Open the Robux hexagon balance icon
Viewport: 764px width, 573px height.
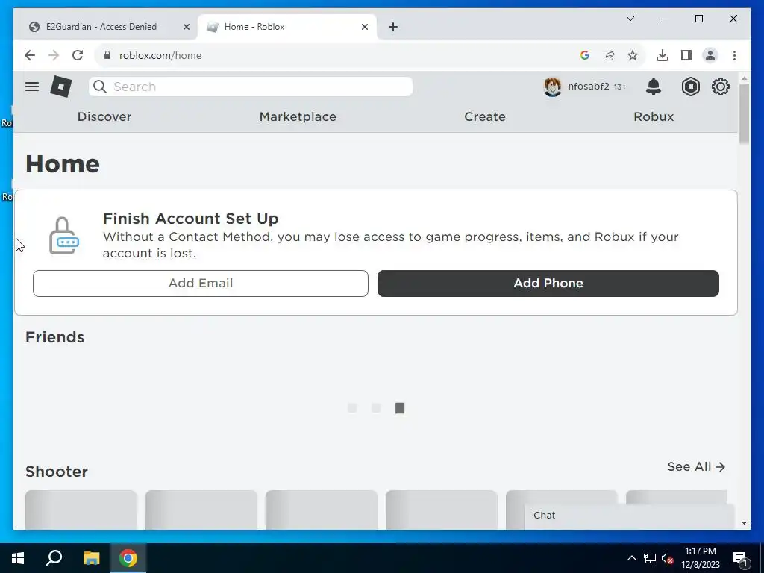coord(690,87)
